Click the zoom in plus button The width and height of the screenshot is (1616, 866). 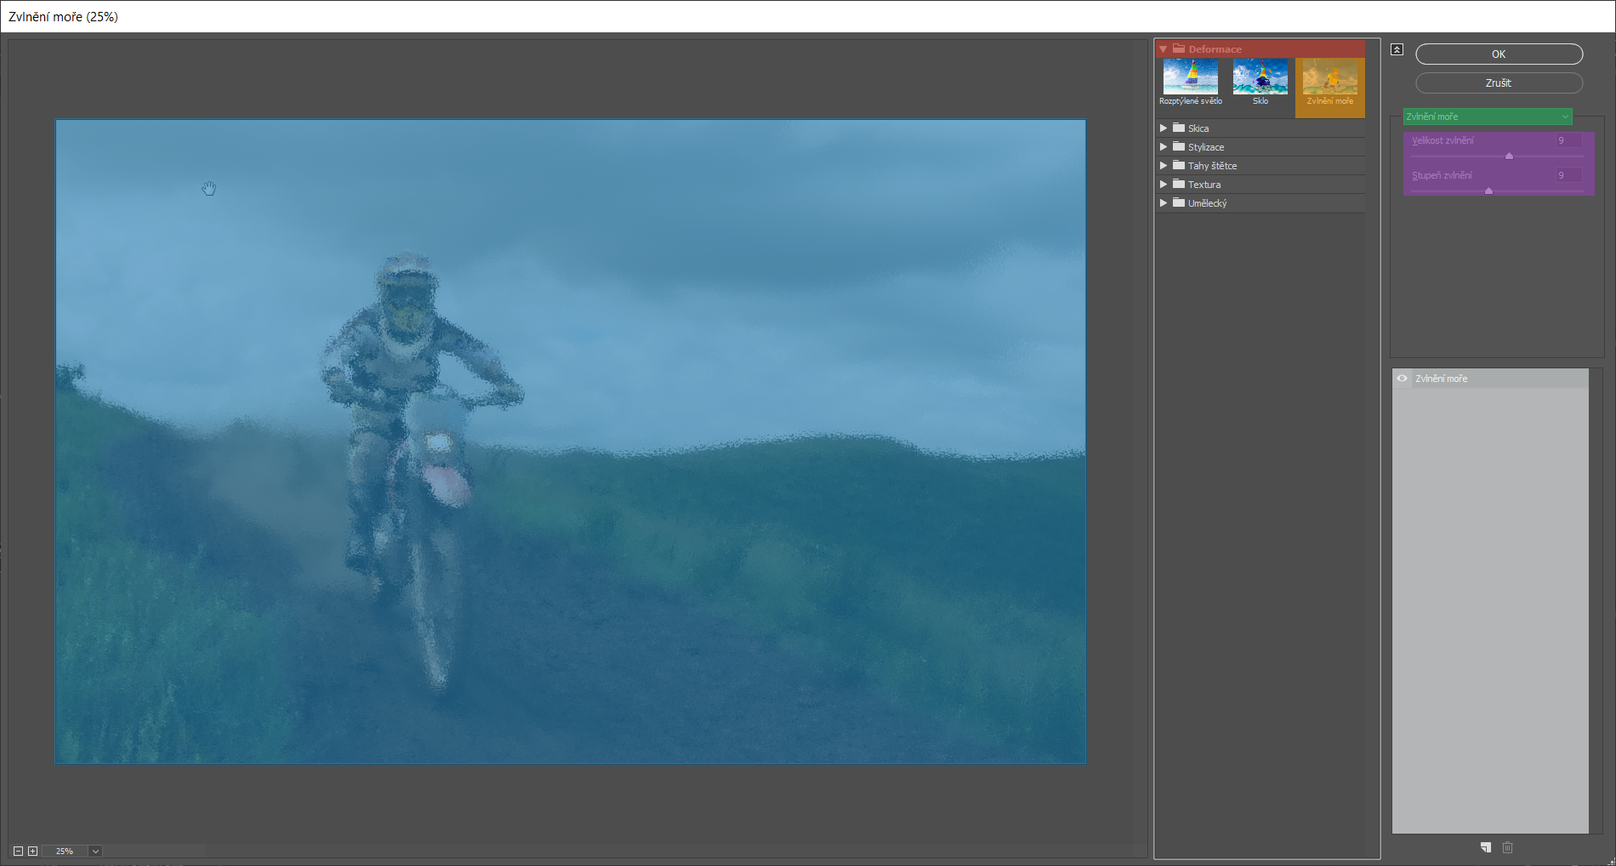click(33, 851)
